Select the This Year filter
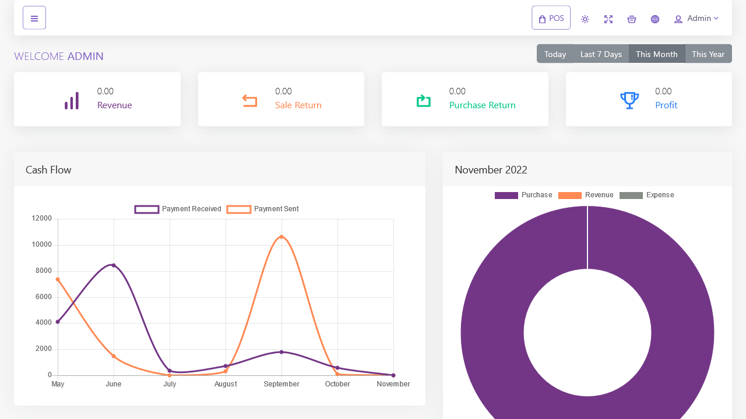 pyautogui.click(x=708, y=54)
